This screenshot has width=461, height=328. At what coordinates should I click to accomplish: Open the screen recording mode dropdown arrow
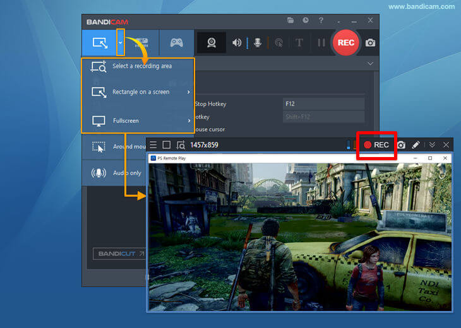click(120, 43)
